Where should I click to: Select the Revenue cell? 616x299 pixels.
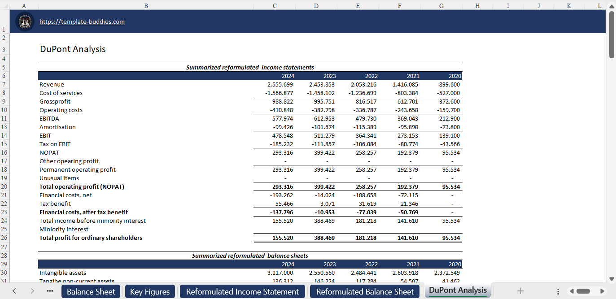pos(52,84)
